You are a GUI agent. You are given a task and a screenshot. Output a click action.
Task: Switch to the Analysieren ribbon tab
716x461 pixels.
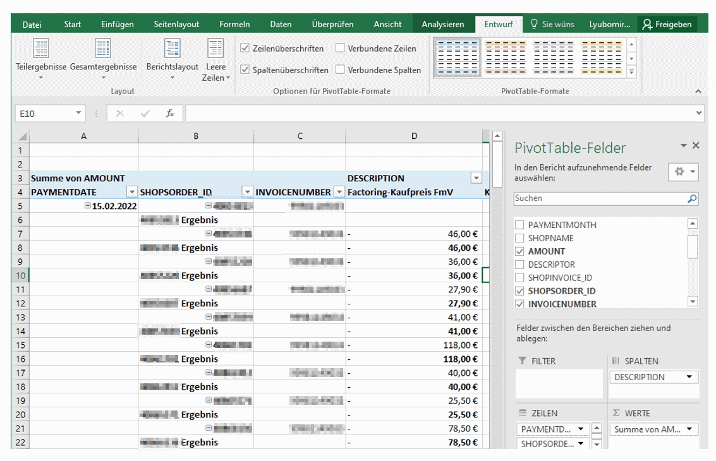(x=443, y=23)
